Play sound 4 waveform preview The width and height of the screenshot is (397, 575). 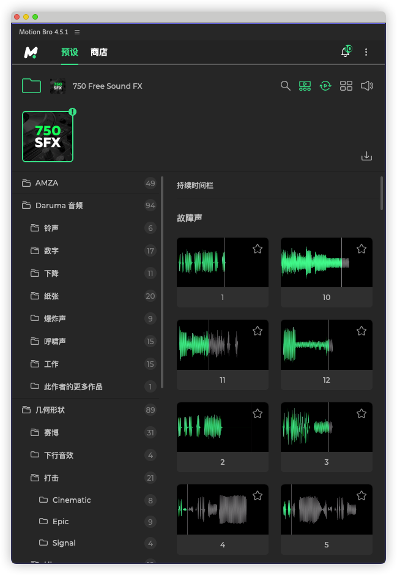point(222,509)
